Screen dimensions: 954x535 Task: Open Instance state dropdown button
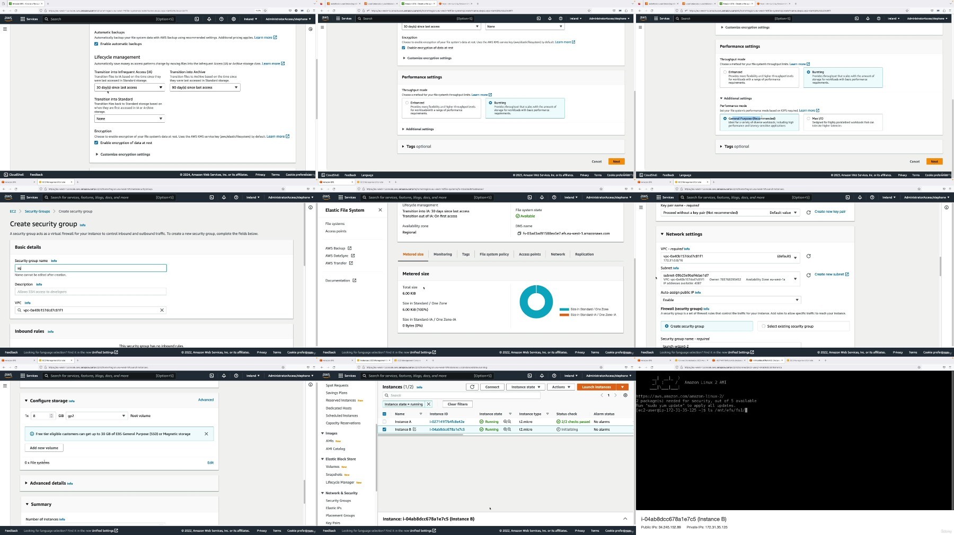(x=526, y=387)
